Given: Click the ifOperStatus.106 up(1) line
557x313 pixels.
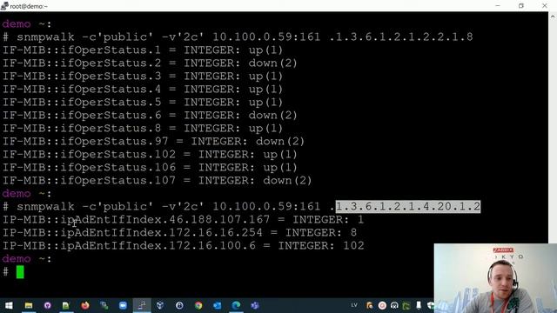Looking at the screenshot, I should point(150,168).
